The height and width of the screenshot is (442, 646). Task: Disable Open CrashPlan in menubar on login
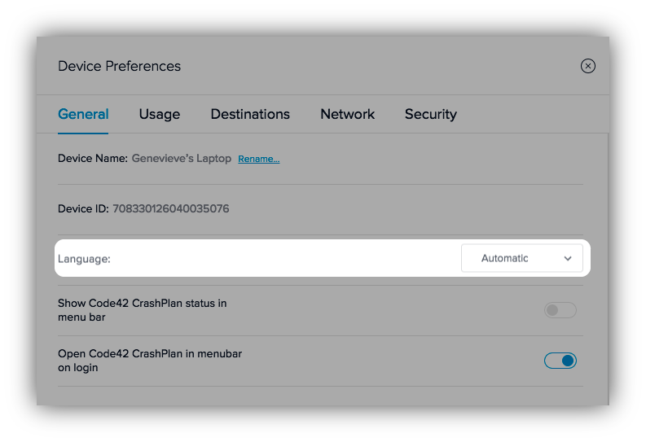[x=560, y=361]
